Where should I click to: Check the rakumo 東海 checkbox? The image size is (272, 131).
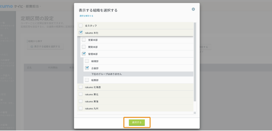point(81,101)
